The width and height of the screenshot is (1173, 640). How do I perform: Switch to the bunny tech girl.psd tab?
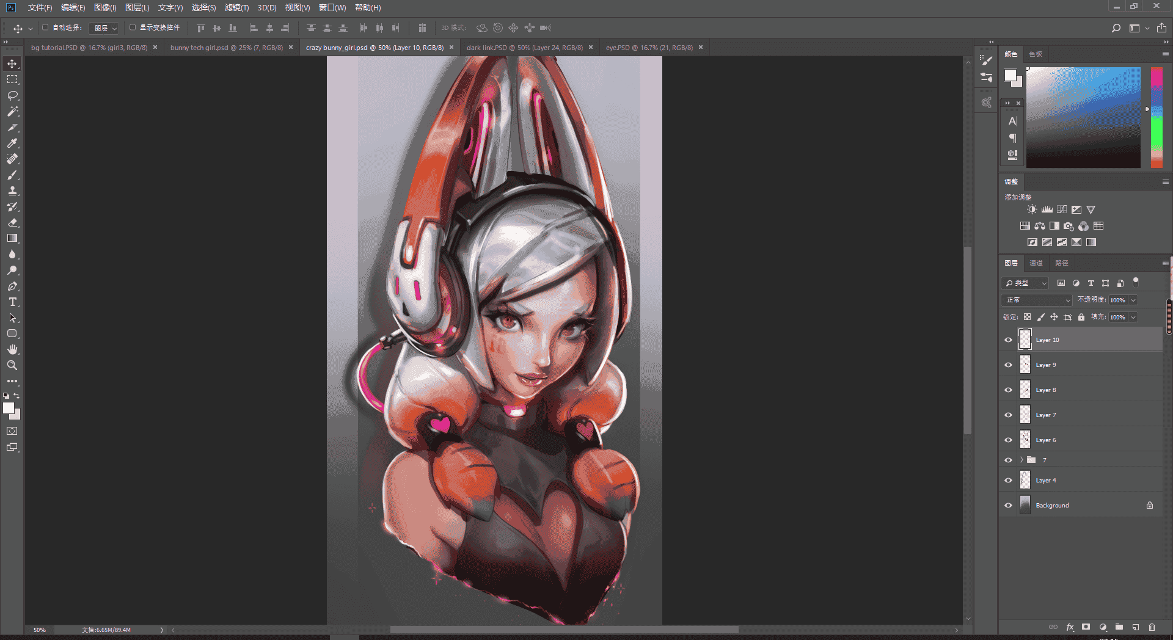pyautogui.click(x=227, y=48)
